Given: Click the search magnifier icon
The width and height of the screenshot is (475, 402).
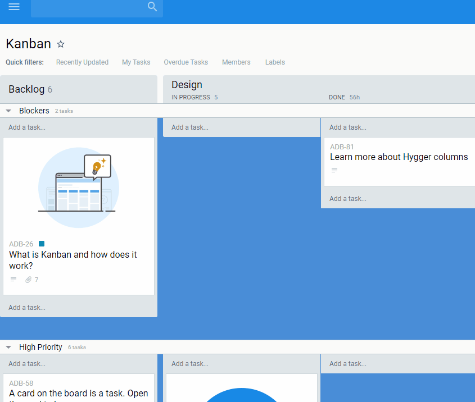Looking at the screenshot, I should click(x=152, y=7).
